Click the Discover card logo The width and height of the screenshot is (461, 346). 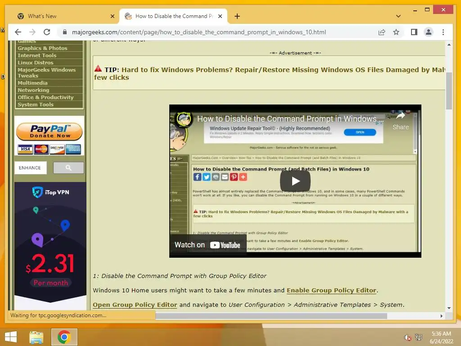57,149
